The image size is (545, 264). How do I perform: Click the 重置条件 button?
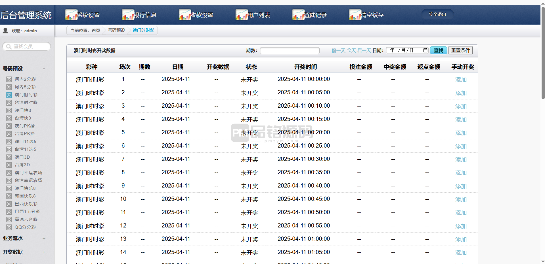pyautogui.click(x=460, y=50)
